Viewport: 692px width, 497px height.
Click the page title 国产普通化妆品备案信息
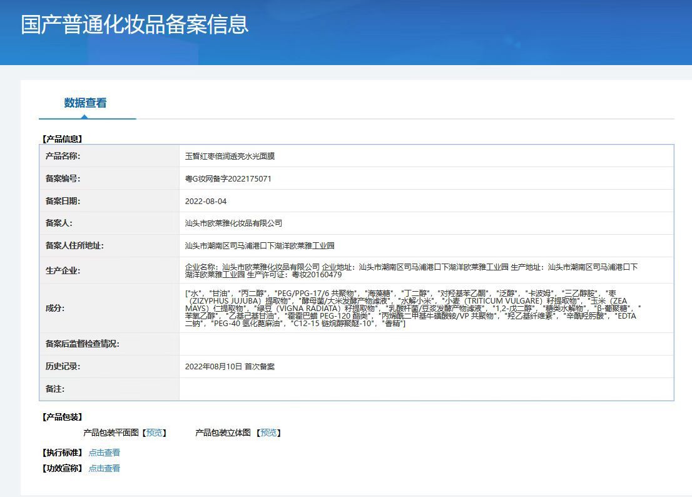coord(135,24)
